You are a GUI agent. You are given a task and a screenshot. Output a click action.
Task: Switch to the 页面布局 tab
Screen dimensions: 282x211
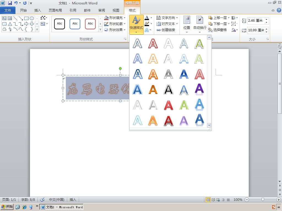[55, 10]
